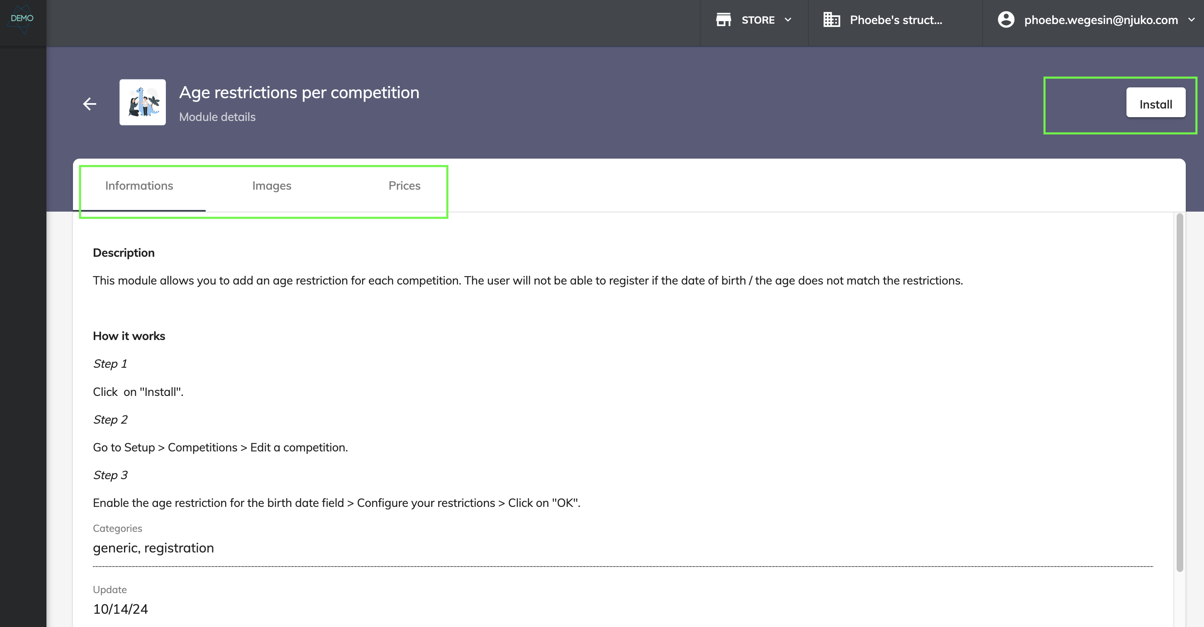Click 'This module allows you' description paragraph
This screenshot has width=1204, height=627.
(x=528, y=280)
